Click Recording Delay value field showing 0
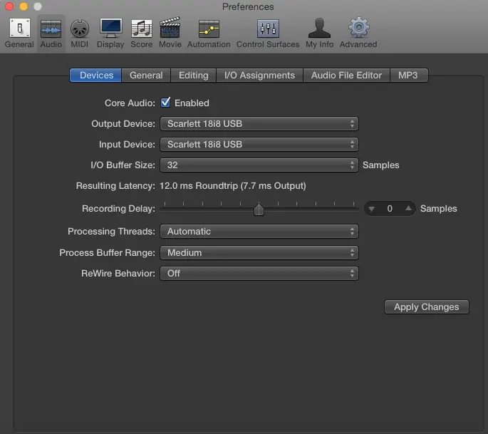The image size is (488, 434). tap(390, 209)
